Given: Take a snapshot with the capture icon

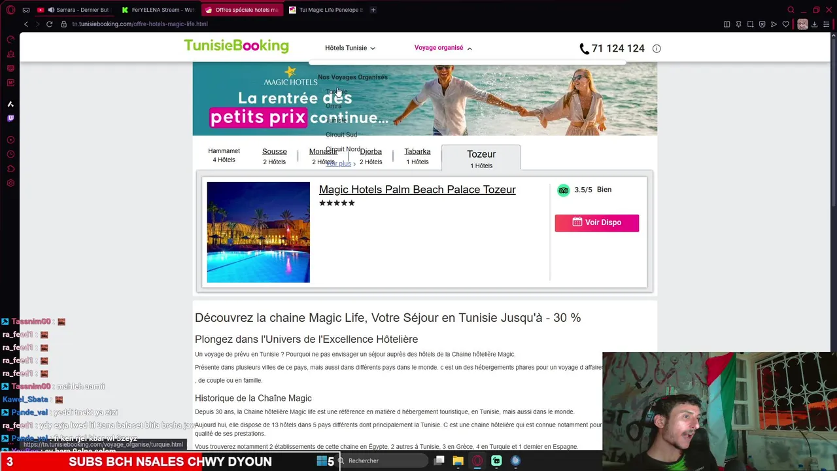Looking at the screenshot, I should click(750, 24).
